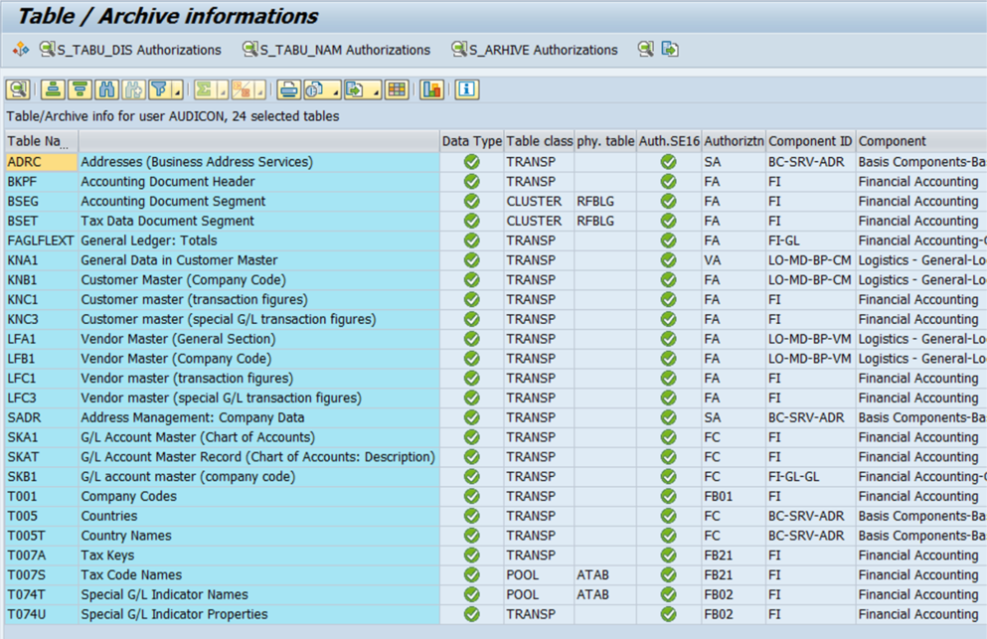Click the Table class column header
987x639 pixels.
click(539, 141)
